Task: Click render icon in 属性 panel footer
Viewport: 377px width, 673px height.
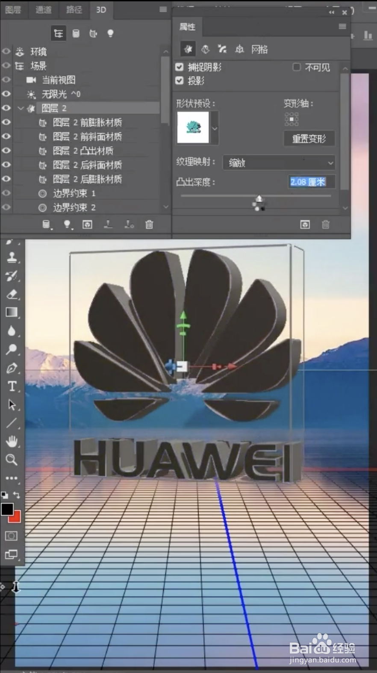Action: (305, 224)
